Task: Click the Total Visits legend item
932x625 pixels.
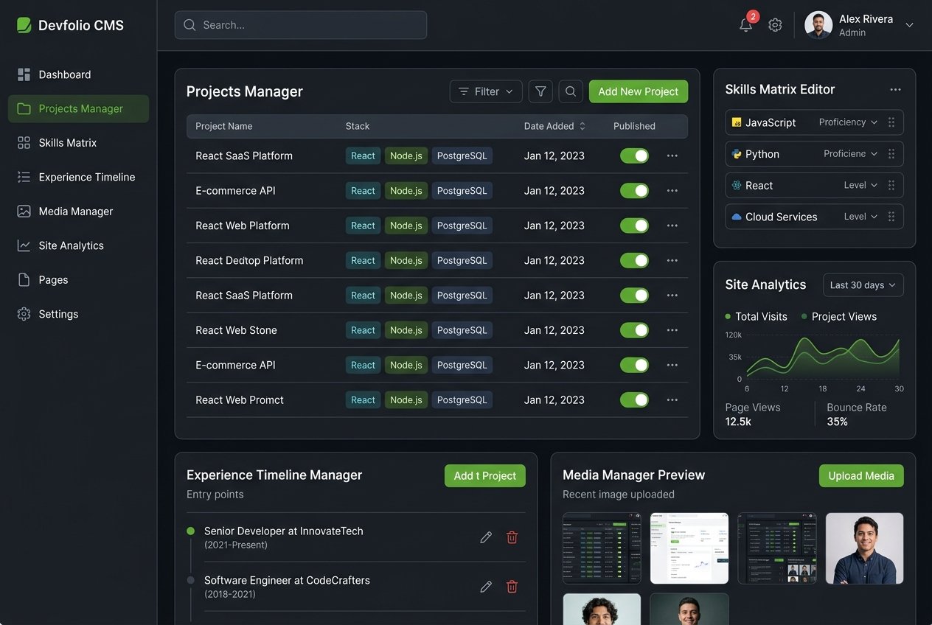Action: pos(756,316)
